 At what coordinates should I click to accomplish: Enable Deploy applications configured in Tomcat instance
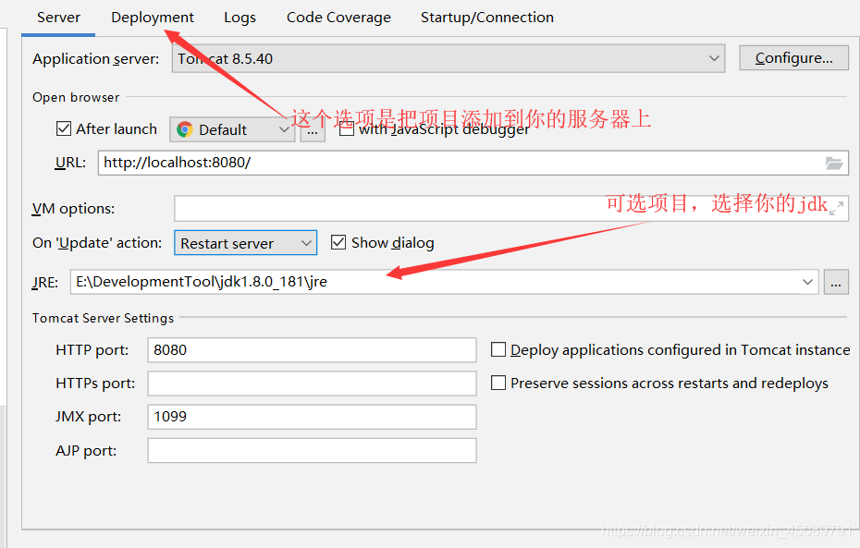[x=498, y=349]
